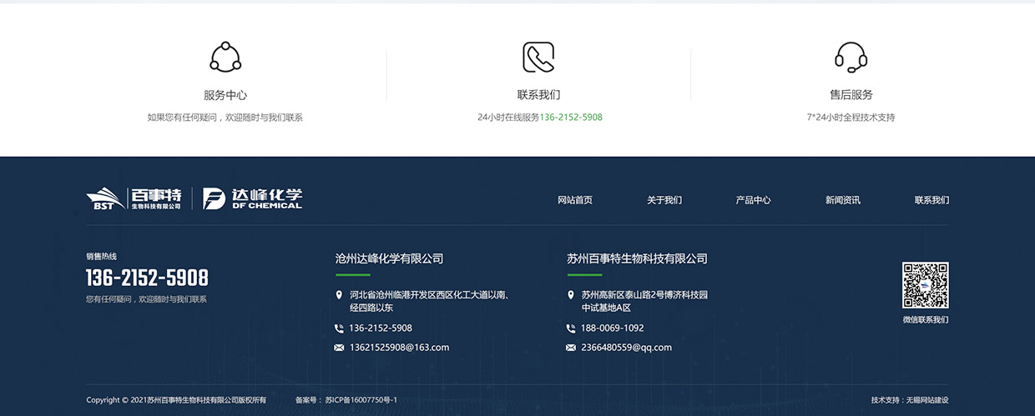The image size is (1035, 416).
Task: Click envelope icon beside 2366480559@qq.com
Action: 571,348
